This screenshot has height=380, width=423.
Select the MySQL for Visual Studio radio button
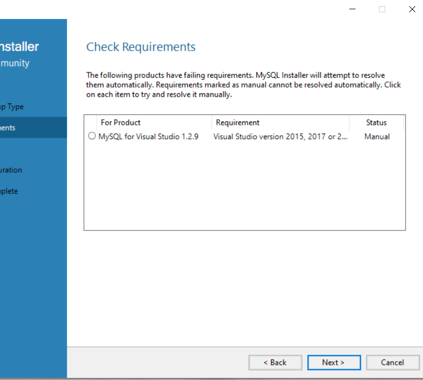[92, 136]
